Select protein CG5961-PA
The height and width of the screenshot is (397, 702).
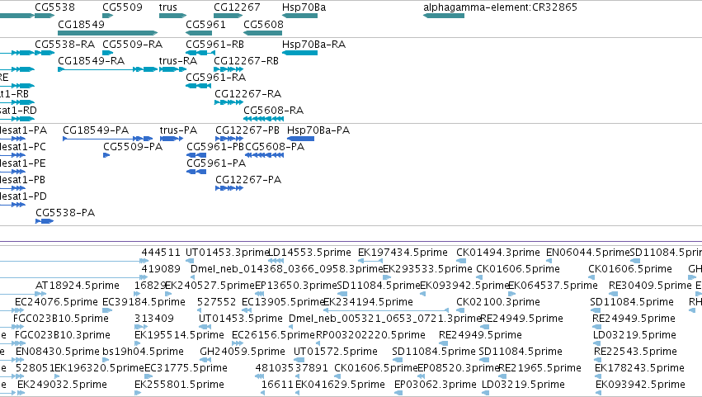196,172
